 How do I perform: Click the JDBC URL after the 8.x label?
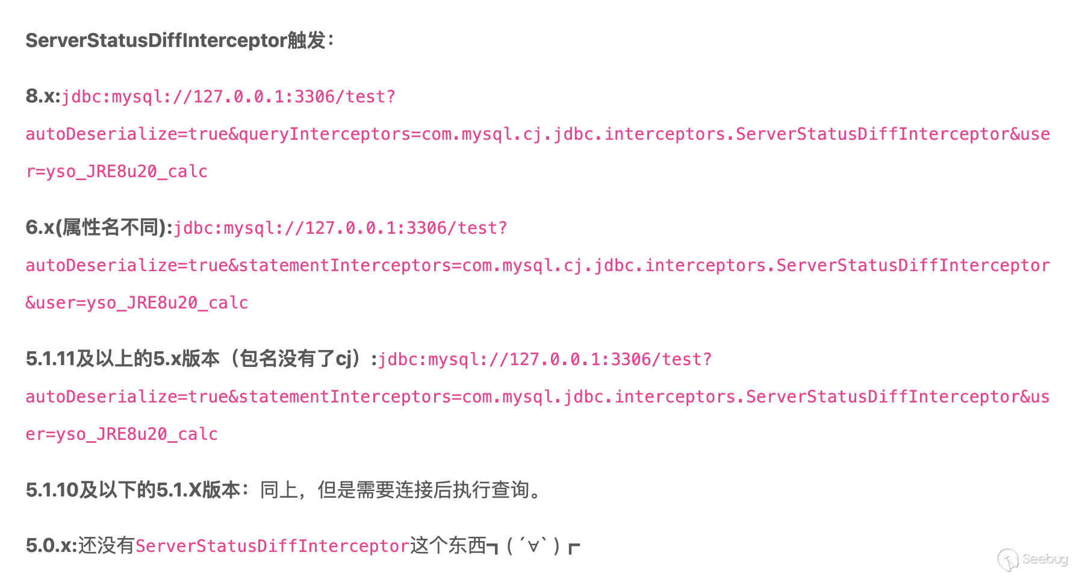pyautogui.click(x=229, y=96)
